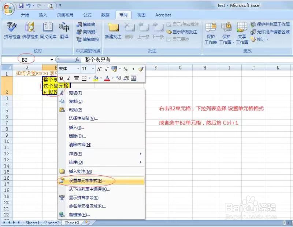Open the View tab (视图)

141,15
